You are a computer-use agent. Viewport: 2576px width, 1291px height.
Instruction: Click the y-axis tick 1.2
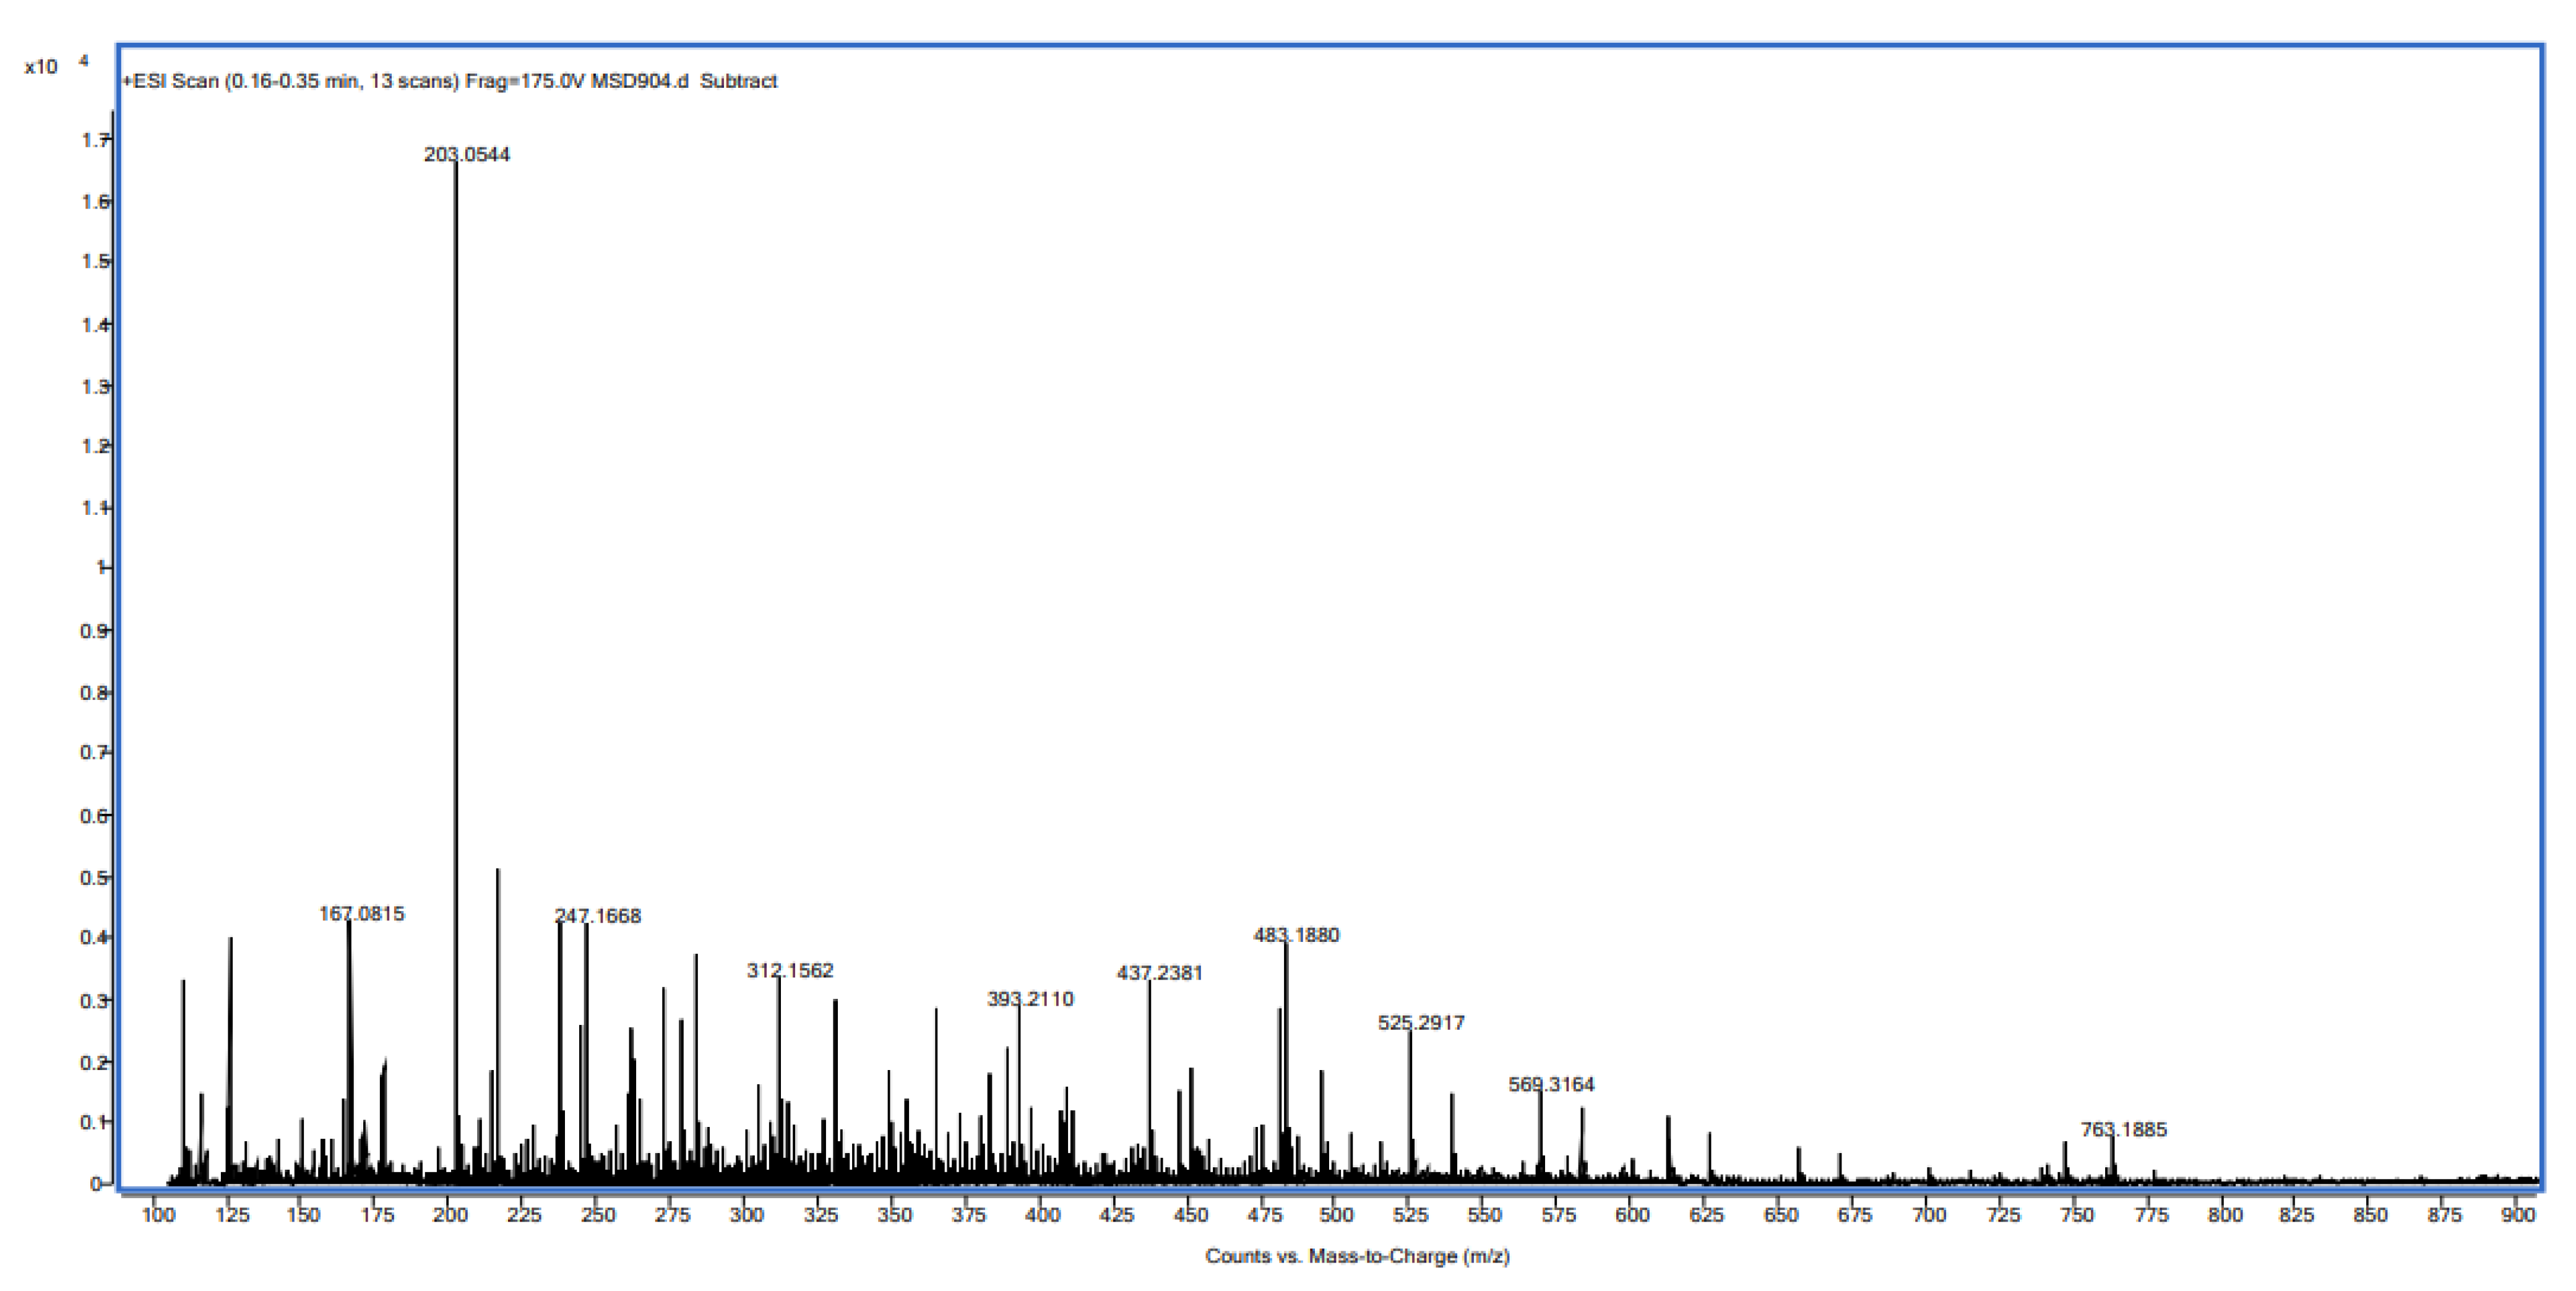click(x=95, y=446)
